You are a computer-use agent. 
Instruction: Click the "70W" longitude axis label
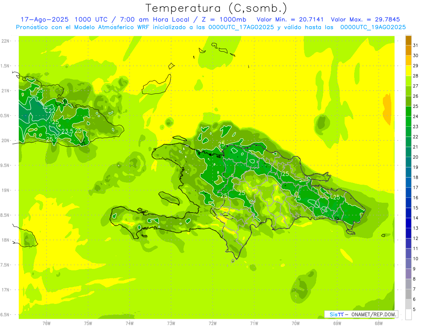[295, 323]
